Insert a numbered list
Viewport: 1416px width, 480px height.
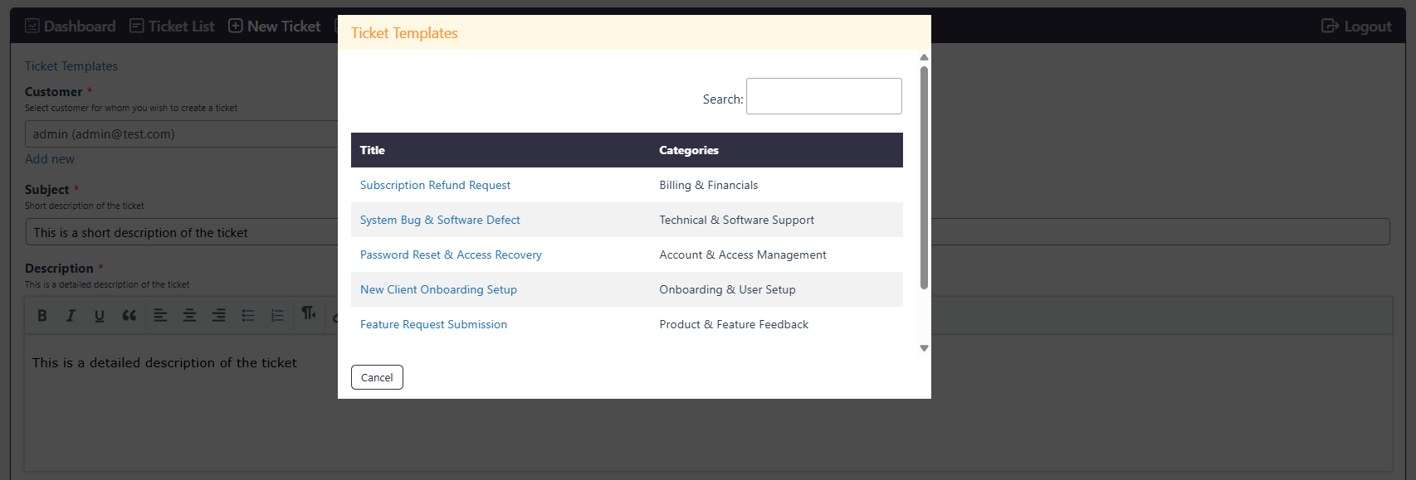pyautogui.click(x=277, y=315)
